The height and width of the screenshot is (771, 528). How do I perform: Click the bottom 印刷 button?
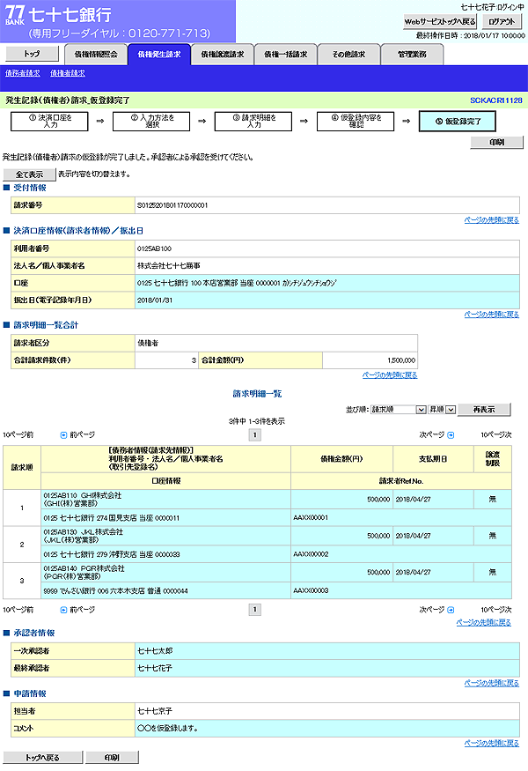coord(112,757)
